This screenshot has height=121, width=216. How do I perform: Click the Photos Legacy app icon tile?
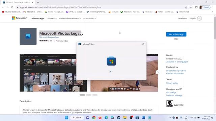tap(28, 36)
